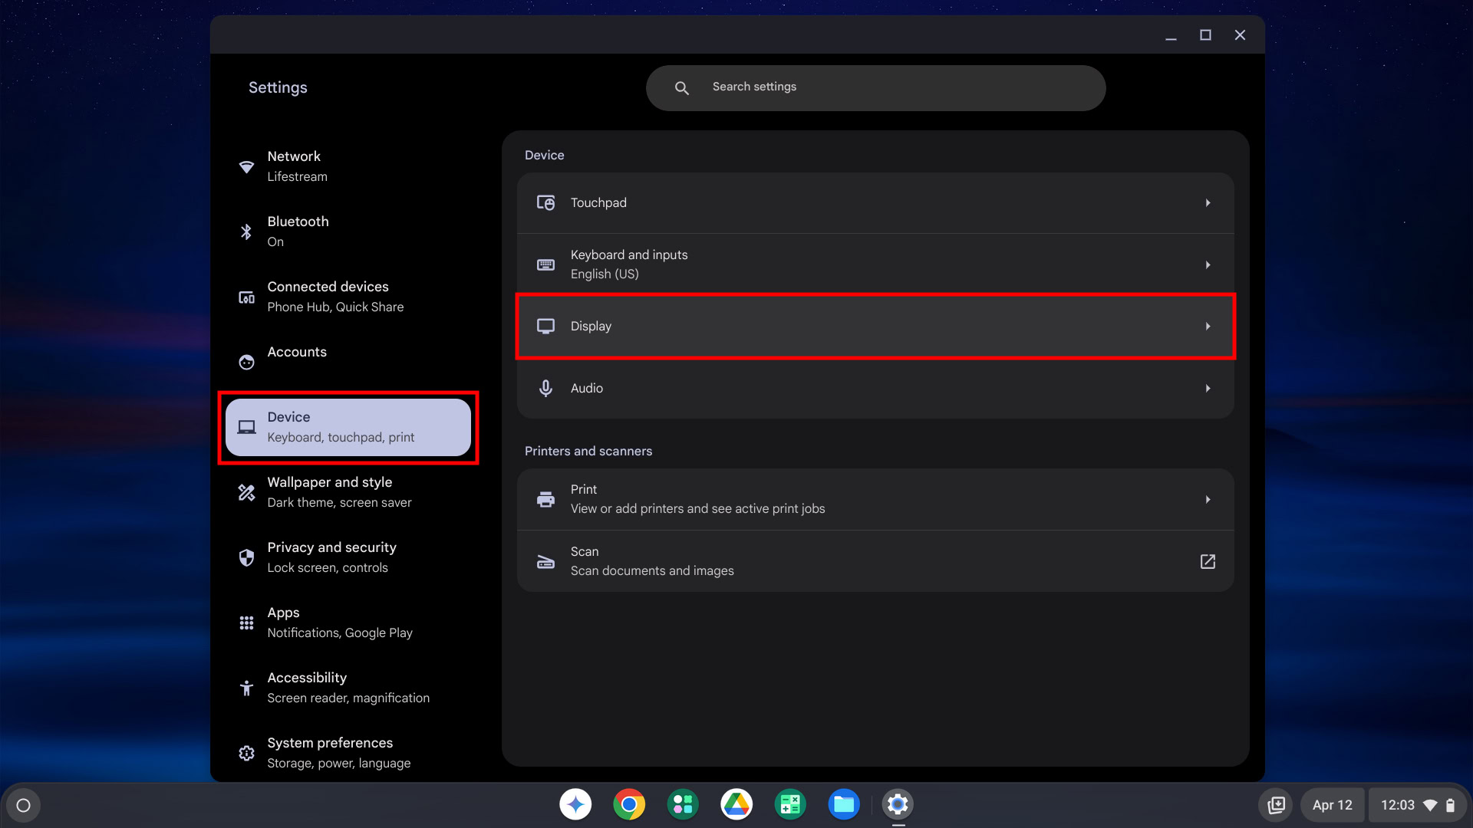Open Gemini sparkle icon in shelf
The image size is (1473, 828).
coord(575,804)
